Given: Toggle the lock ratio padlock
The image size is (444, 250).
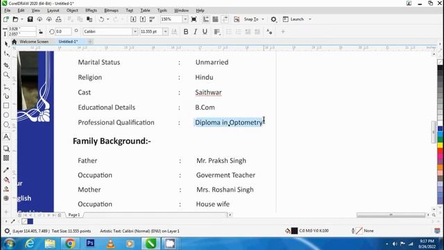Looking at the screenshot, I should (x=41, y=32).
